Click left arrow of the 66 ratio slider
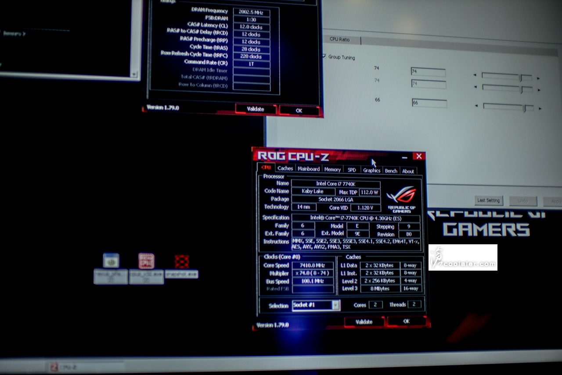Viewport: 562px width, 375px height. [476, 107]
